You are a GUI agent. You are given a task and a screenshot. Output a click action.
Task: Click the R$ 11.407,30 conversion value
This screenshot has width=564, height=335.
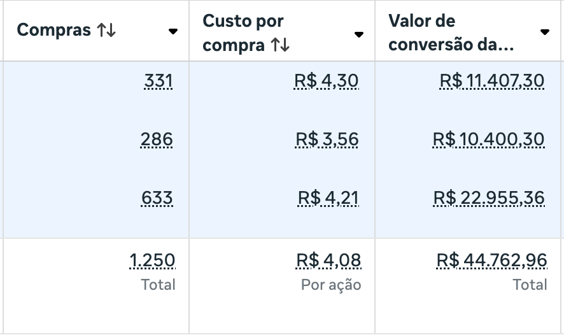(492, 81)
